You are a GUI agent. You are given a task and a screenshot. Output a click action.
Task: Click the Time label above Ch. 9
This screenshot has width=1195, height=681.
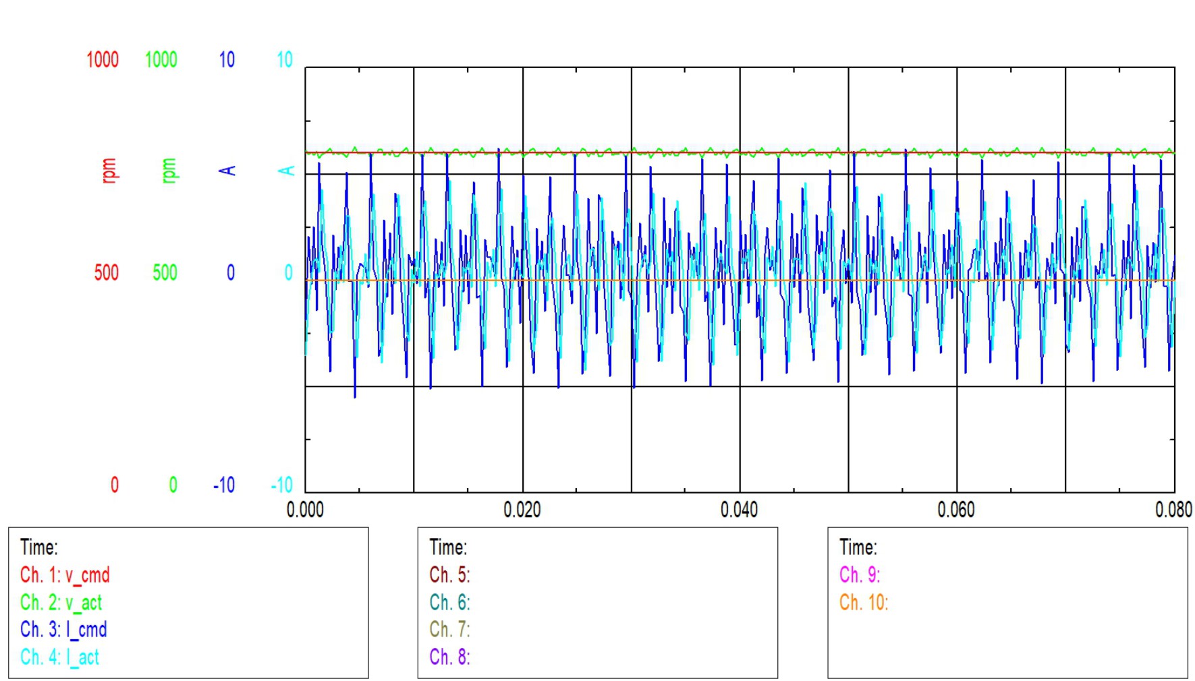[858, 547]
